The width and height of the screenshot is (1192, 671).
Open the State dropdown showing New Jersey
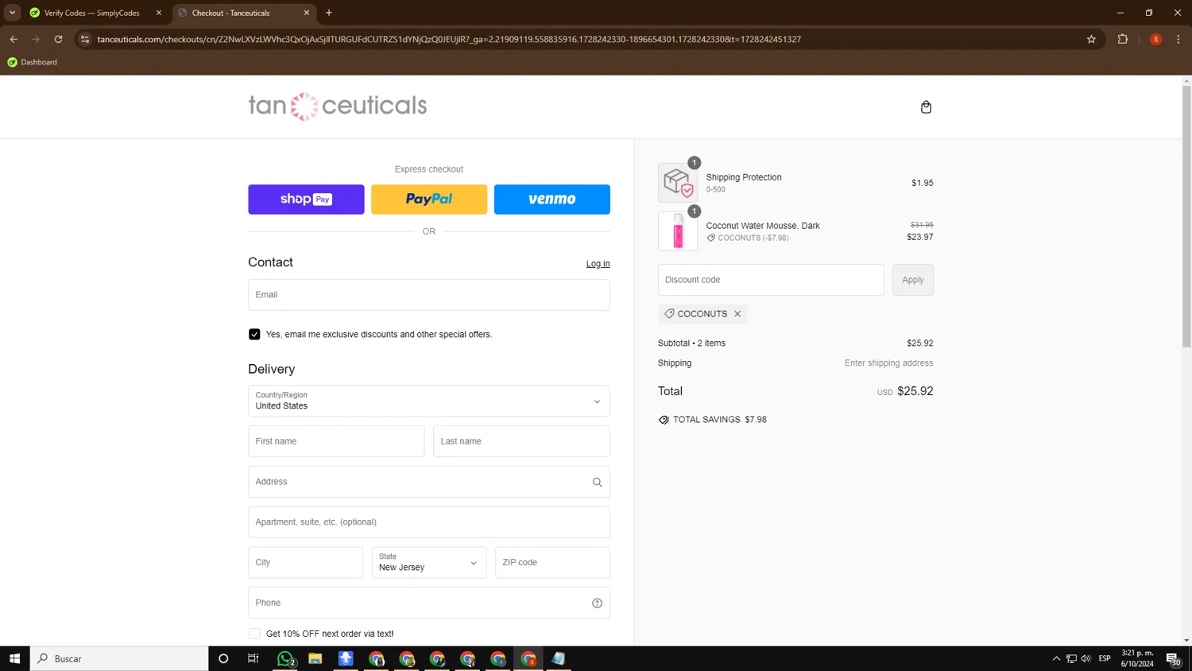coord(429,563)
